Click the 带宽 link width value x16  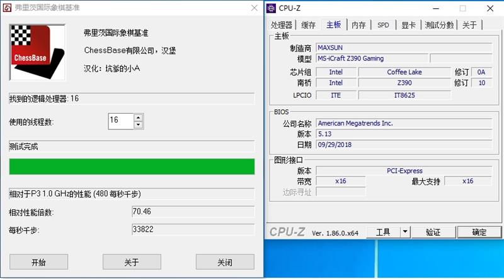[341, 181]
